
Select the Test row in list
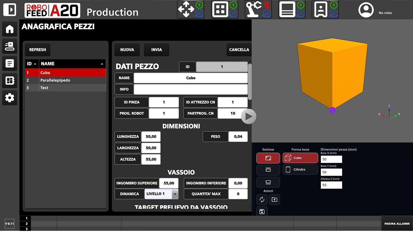pos(65,88)
